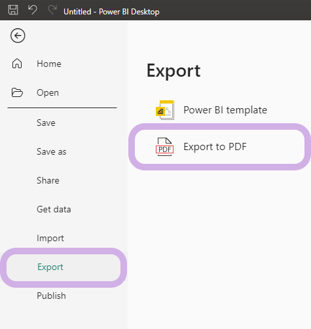Viewport: 311px width, 329px height.
Task: Click the yellow Power BI template icon
Action: [165, 110]
